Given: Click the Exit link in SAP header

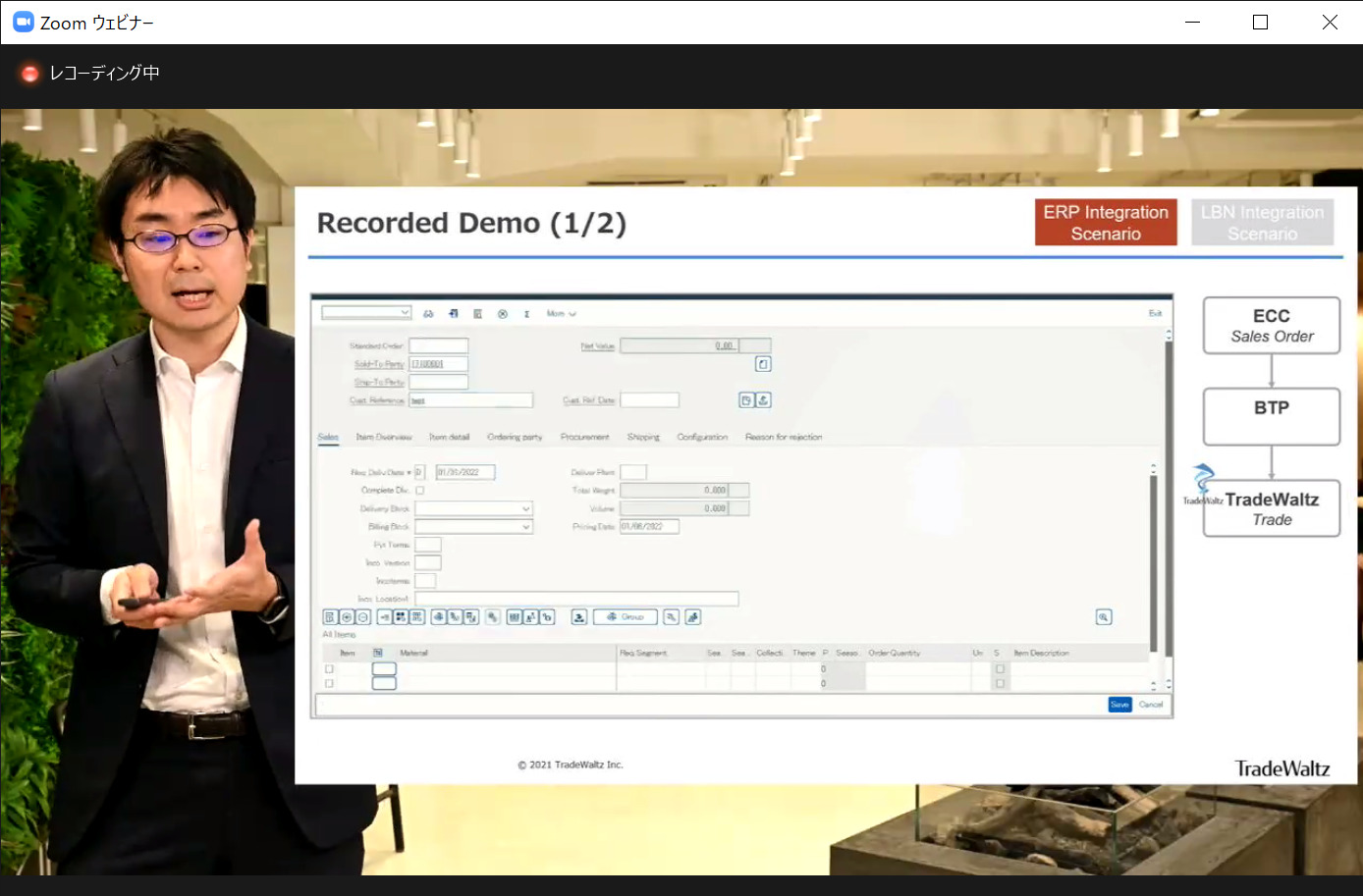Looking at the screenshot, I should click(1155, 313).
